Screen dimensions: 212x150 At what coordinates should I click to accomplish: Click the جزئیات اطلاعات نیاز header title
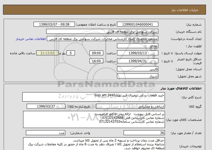click(x=185, y=10)
